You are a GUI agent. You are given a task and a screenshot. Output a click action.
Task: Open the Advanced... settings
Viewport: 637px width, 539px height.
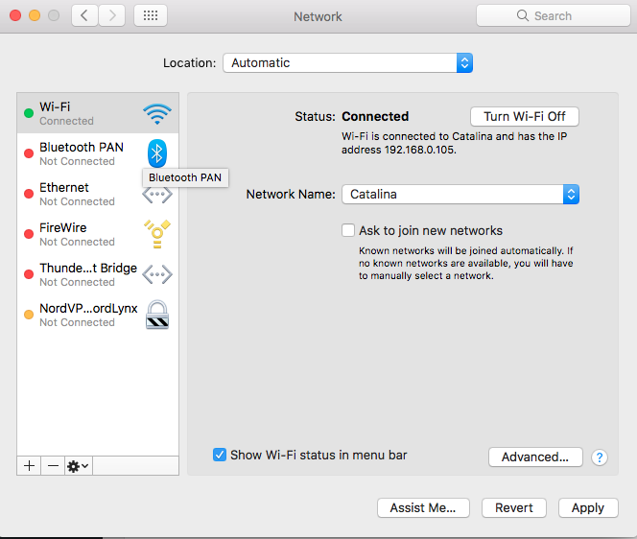(x=535, y=457)
